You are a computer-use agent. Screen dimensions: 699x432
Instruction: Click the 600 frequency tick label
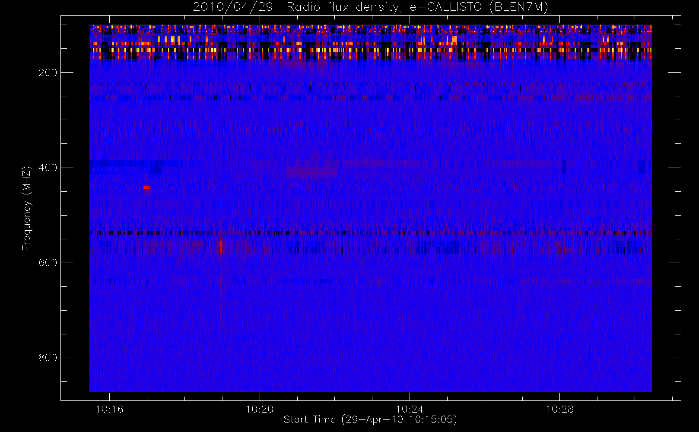point(48,263)
